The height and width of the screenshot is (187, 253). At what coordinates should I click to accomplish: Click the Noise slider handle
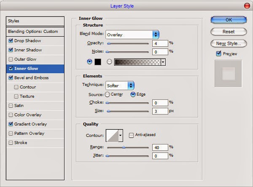pos(108,52)
